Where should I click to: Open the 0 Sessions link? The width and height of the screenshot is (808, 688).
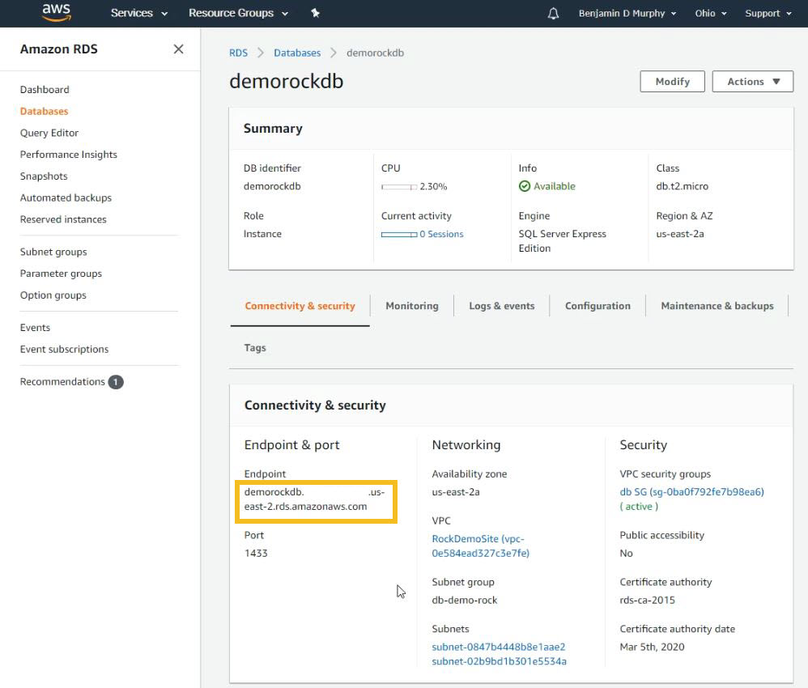coord(441,234)
